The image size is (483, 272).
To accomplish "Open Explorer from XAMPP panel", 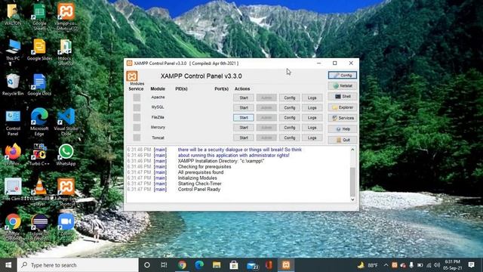I will coord(343,107).
